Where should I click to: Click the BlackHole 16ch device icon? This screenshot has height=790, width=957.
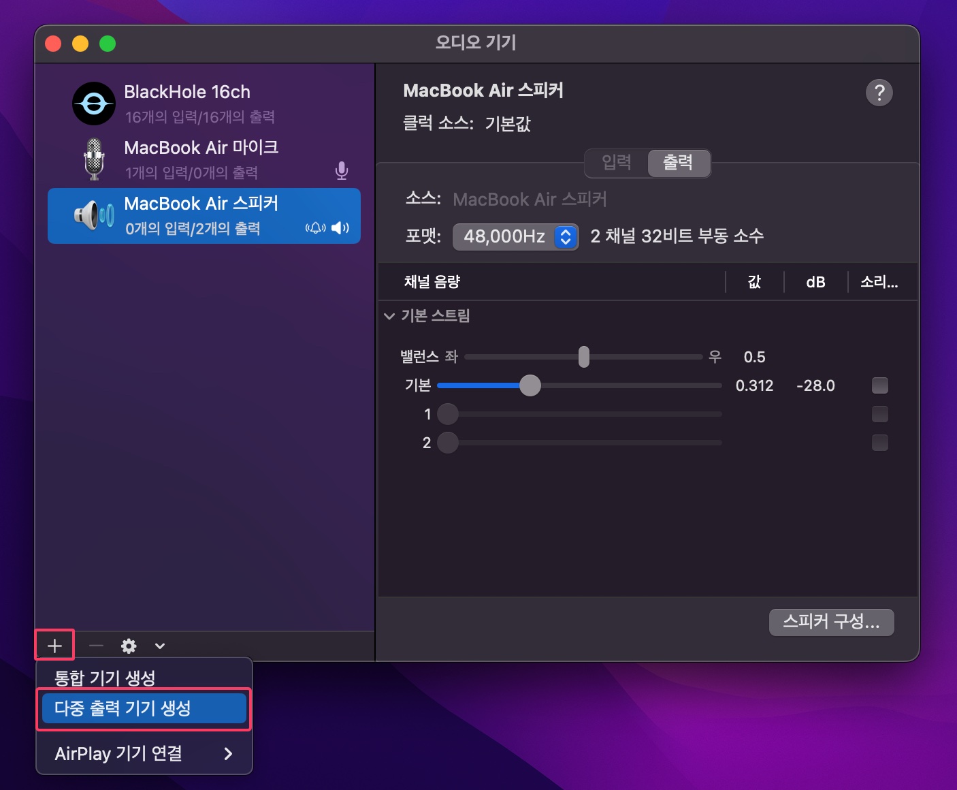pyautogui.click(x=94, y=104)
